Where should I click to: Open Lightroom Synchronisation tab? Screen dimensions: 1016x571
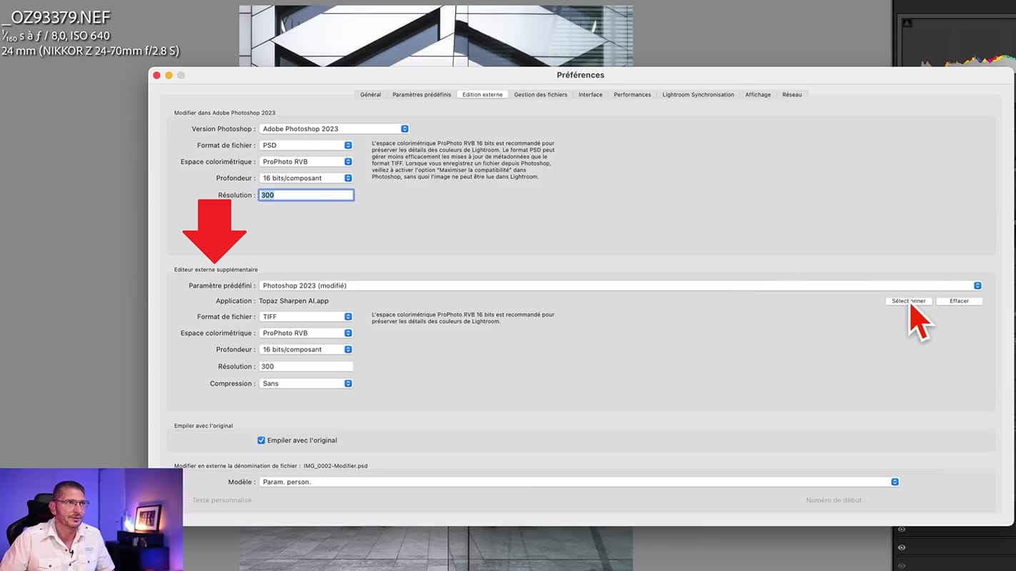pyautogui.click(x=698, y=94)
